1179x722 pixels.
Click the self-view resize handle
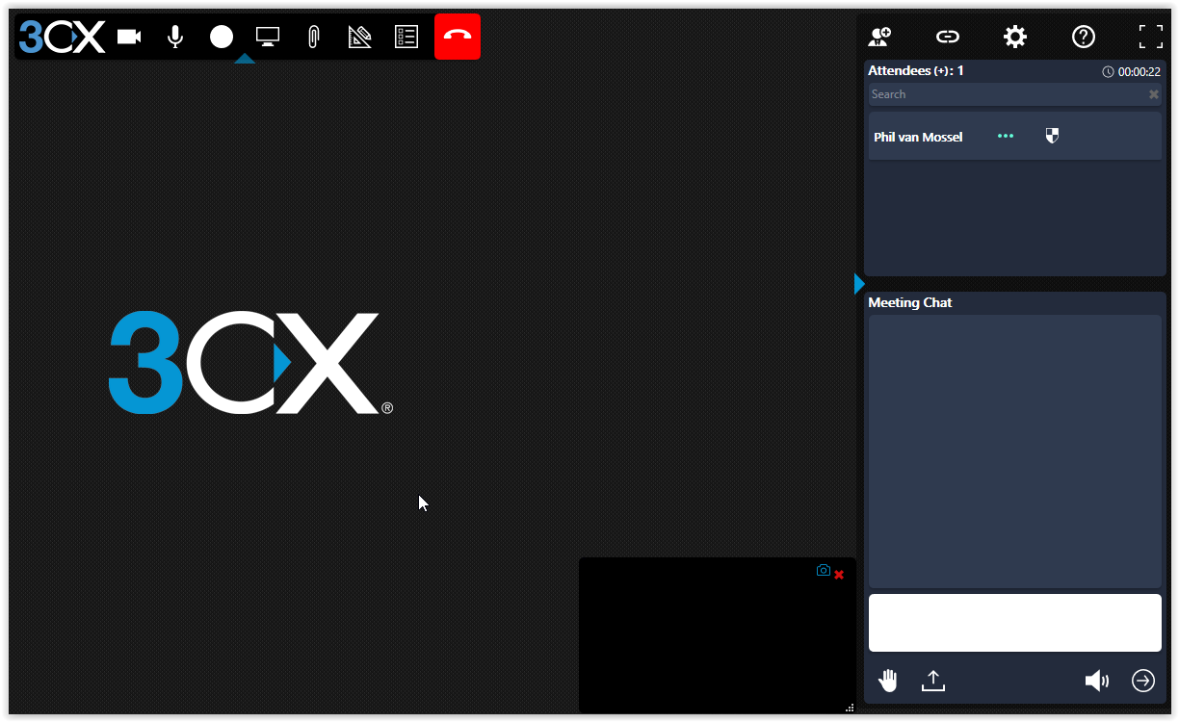pos(850,708)
